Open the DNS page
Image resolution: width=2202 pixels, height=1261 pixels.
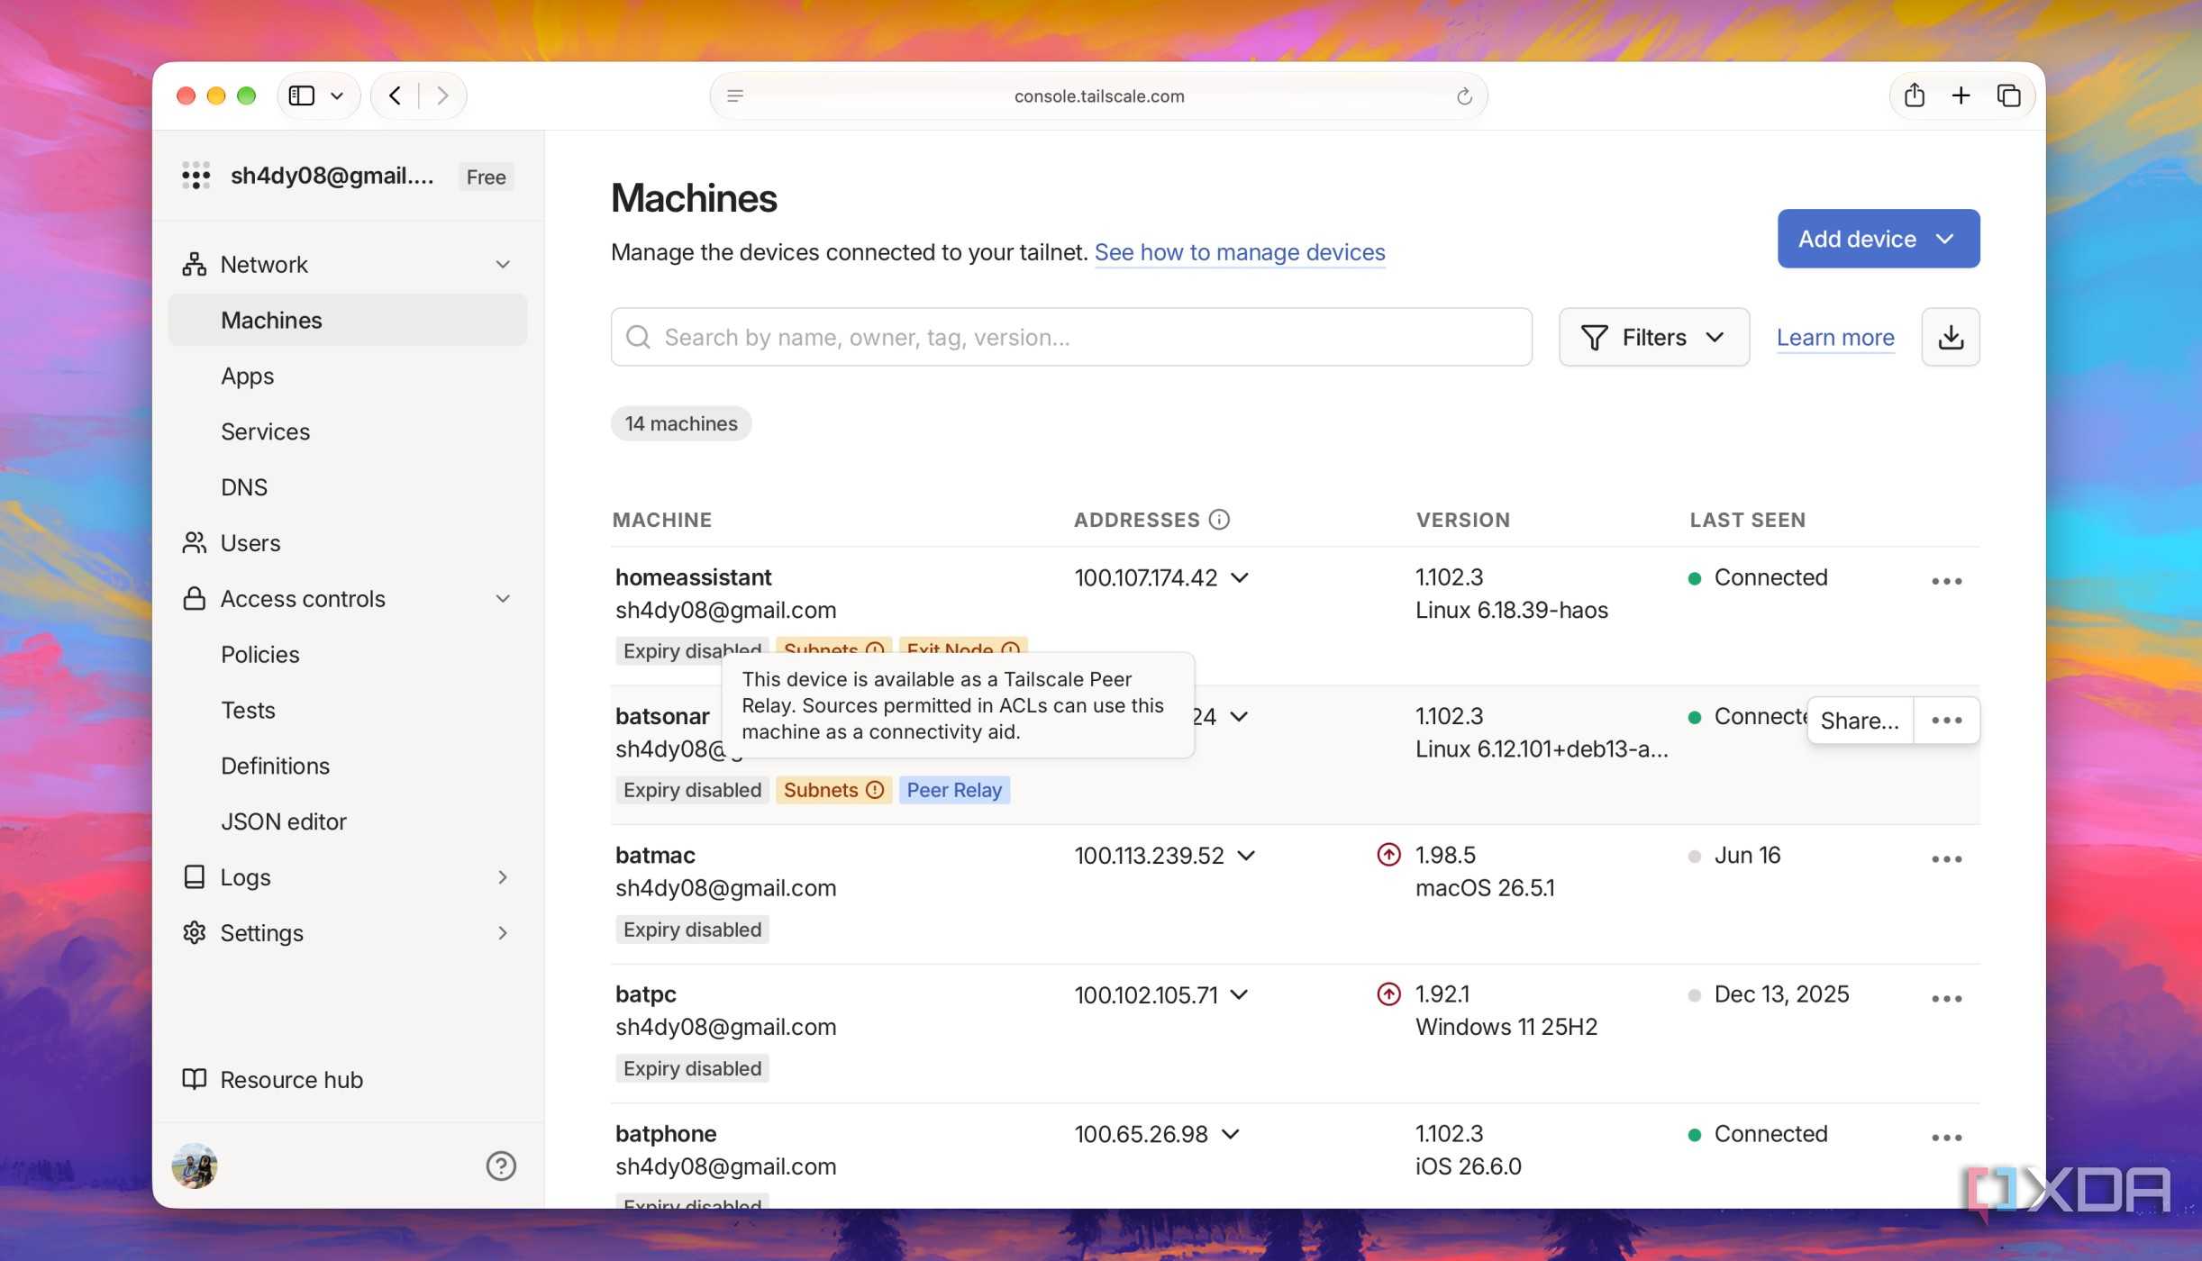click(244, 487)
